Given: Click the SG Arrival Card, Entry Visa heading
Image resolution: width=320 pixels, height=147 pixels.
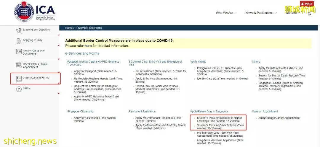Looking at the screenshot, I should pyautogui.click(x=155, y=63).
